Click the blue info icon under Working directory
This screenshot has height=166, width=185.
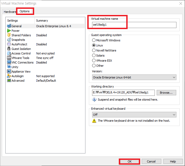[94, 100]
